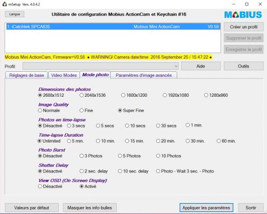267x214 pixels.
Task: Choose Fine image quality
Action: [86, 110]
